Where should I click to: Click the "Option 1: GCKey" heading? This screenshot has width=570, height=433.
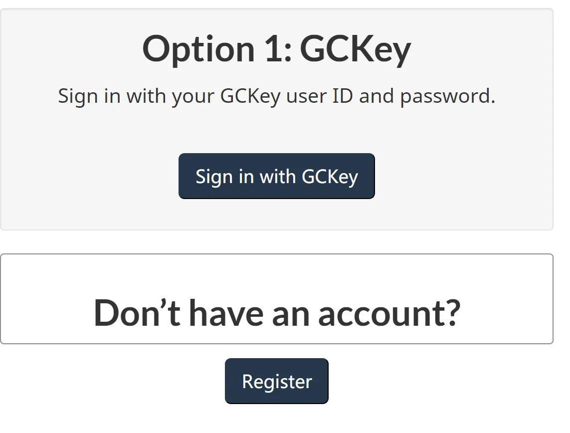click(x=276, y=49)
